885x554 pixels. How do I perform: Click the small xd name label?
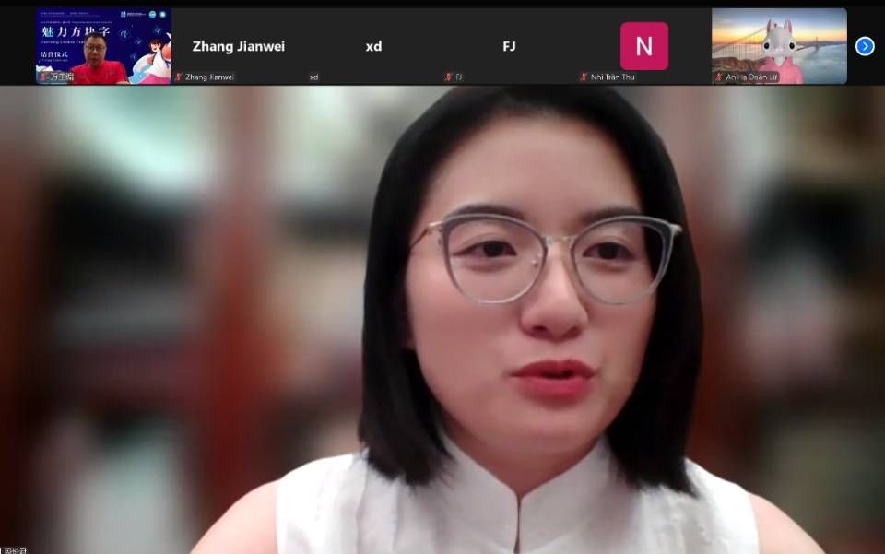coord(314,77)
